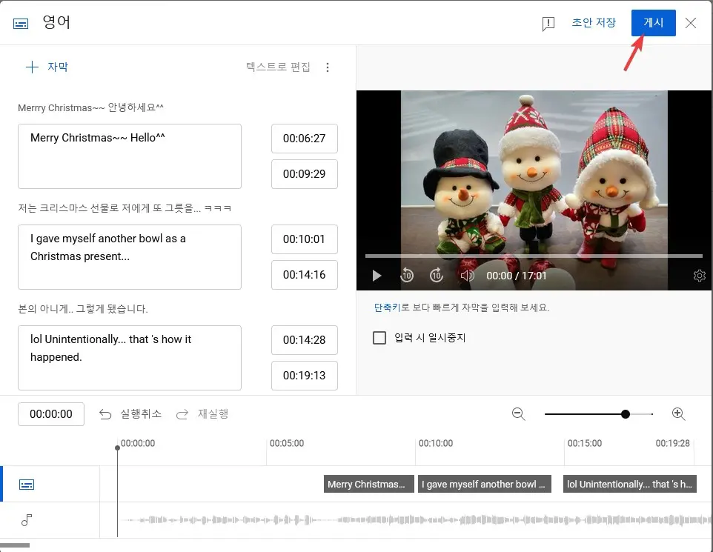Undo with the 실행취소 arrow icon
Screen dimensions: 713x552
click(105, 414)
